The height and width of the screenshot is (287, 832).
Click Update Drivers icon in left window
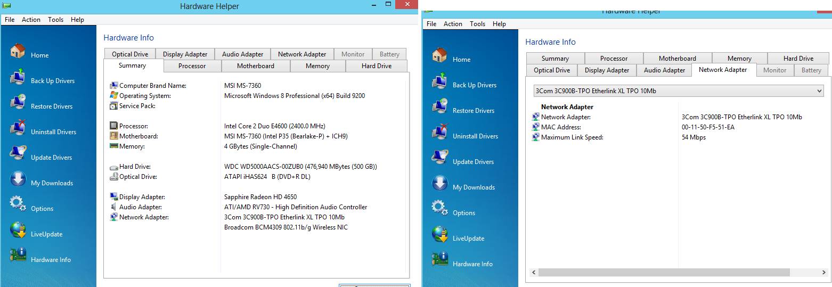point(18,153)
